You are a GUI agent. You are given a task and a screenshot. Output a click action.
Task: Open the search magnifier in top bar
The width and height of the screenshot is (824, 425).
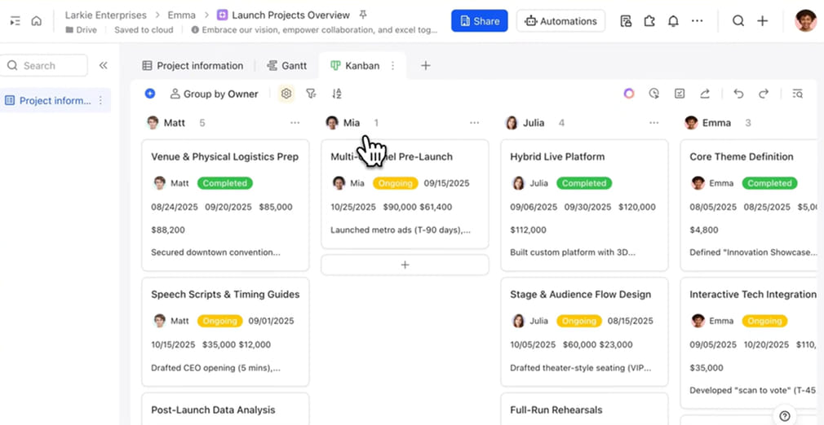click(x=738, y=21)
